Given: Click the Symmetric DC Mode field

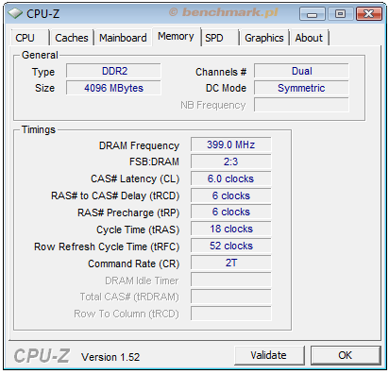Looking at the screenshot, I should pyautogui.click(x=301, y=88).
